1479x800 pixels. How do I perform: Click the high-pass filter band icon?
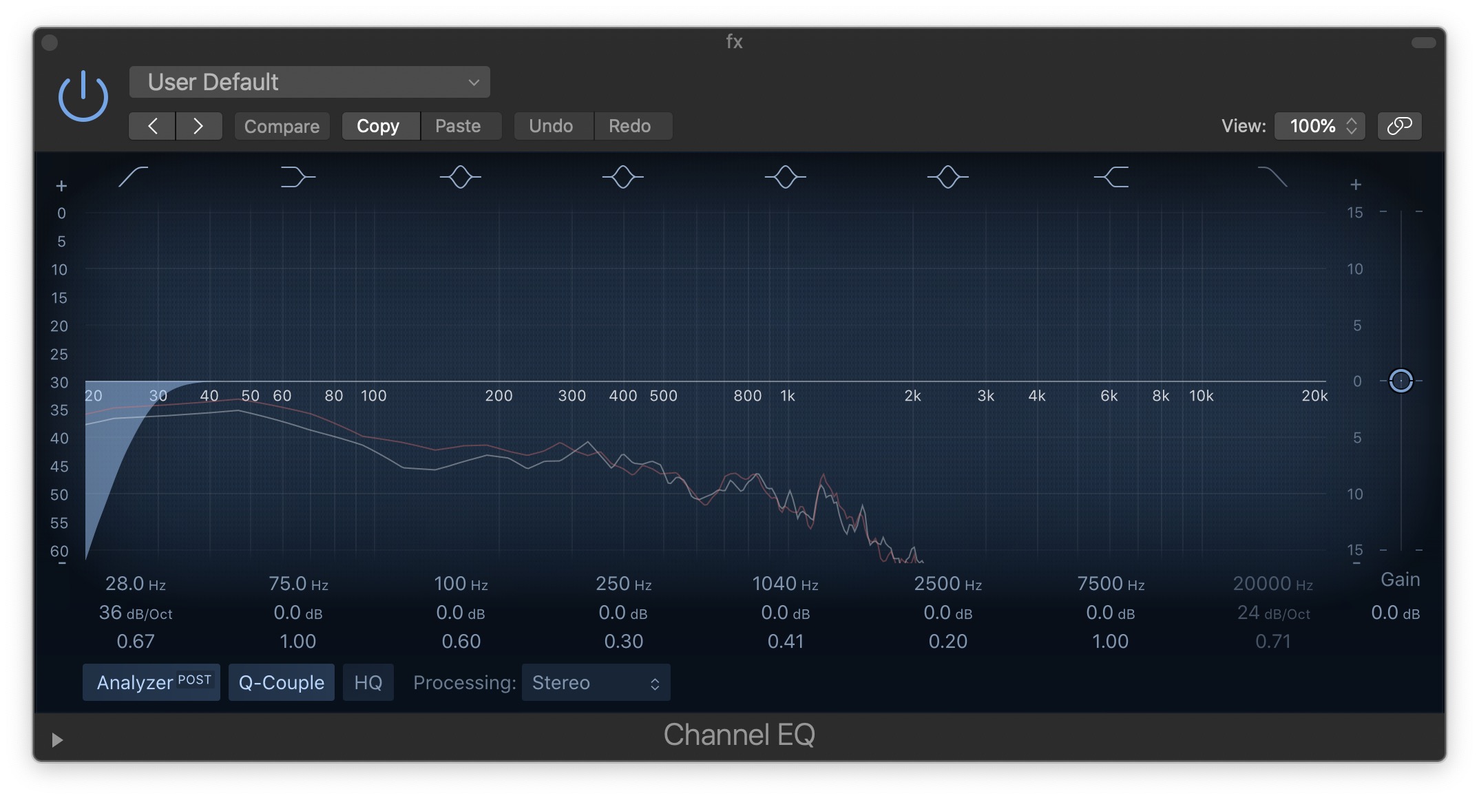[133, 177]
